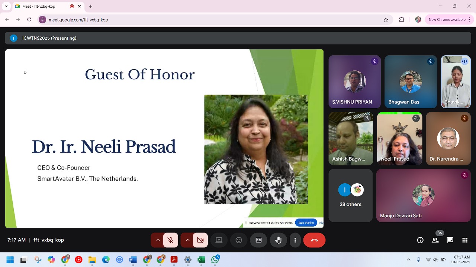Screen dimensions: 476x267
Task: Open more options three-dot menu
Action: pos(295,240)
